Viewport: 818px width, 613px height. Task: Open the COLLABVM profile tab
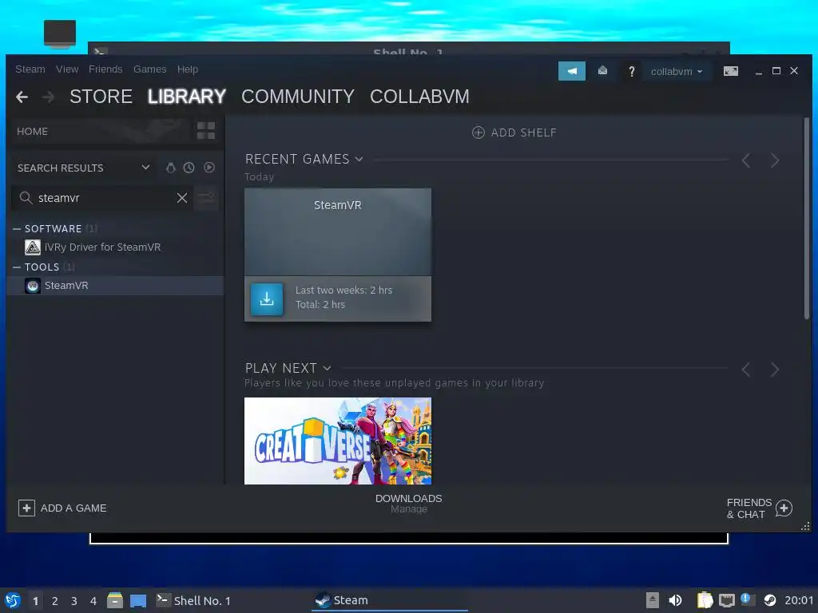point(419,97)
